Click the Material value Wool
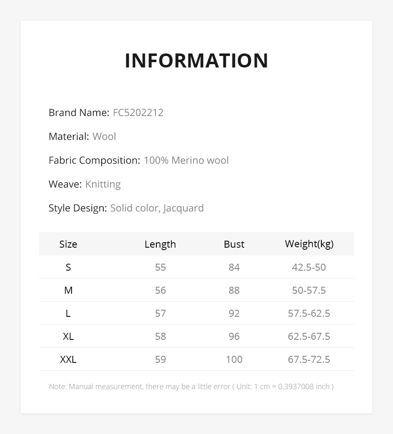The height and width of the screenshot is (434, 393). [x=104, y=137]
